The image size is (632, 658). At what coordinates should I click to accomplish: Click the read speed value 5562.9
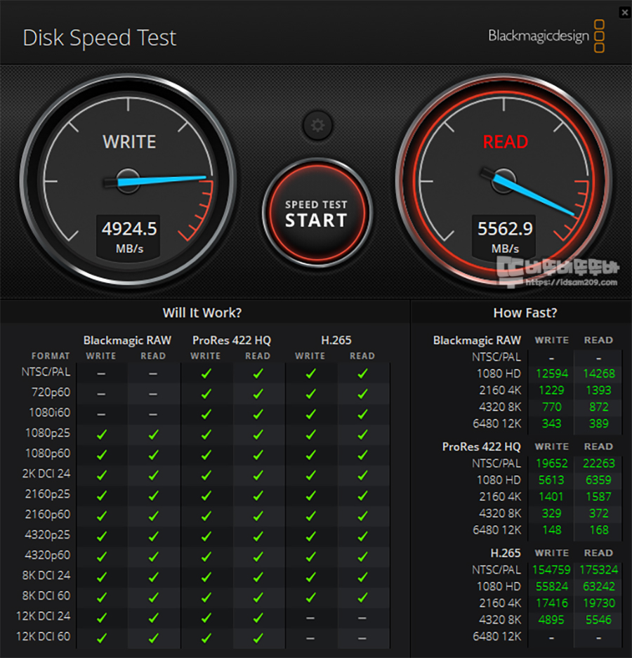[506, 229]
